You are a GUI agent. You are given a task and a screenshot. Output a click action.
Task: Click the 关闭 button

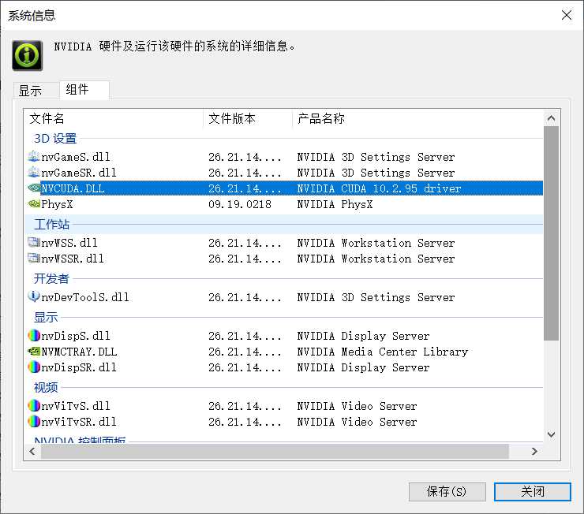coord(533,492)
